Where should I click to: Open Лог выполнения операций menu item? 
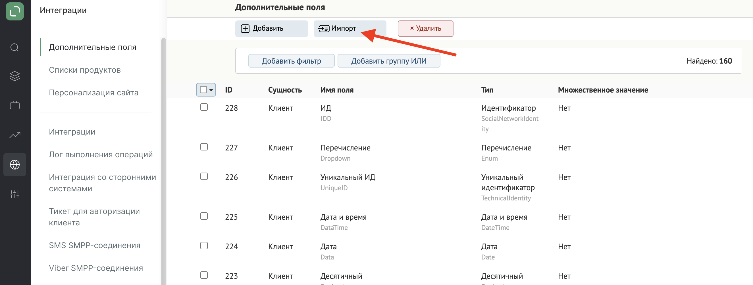click(101, 155)
